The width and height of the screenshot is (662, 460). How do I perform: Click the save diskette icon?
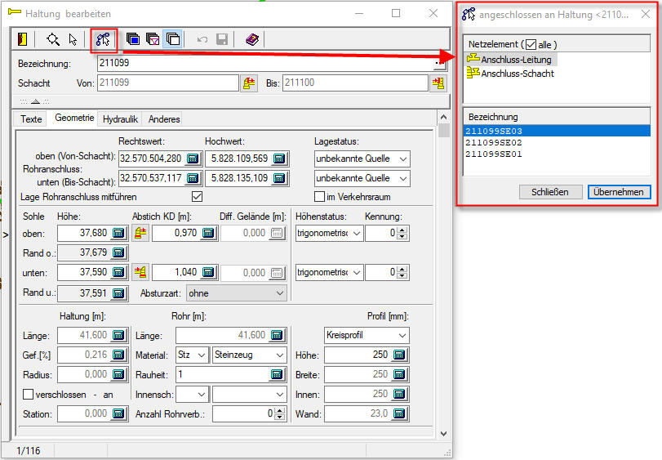pyautogui.click(x=222, y=39)
